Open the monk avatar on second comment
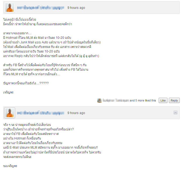The height and width of the screenshot is (170, 183). tap(10, 113)
